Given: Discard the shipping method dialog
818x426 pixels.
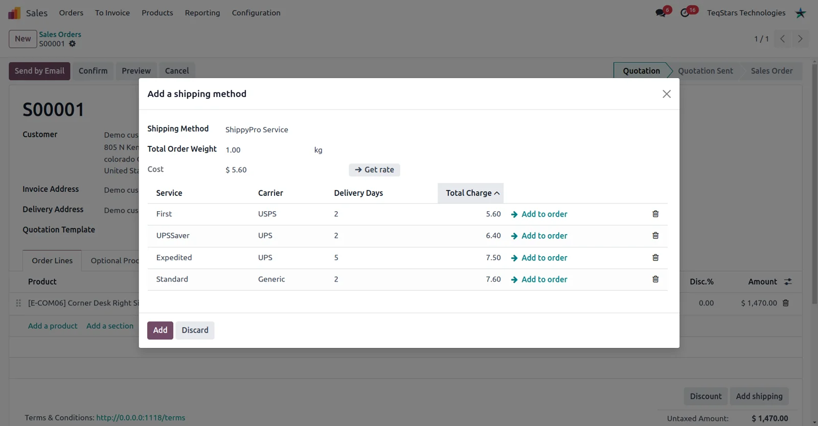Looking at the screenshot, I should (x=195, y=330).
